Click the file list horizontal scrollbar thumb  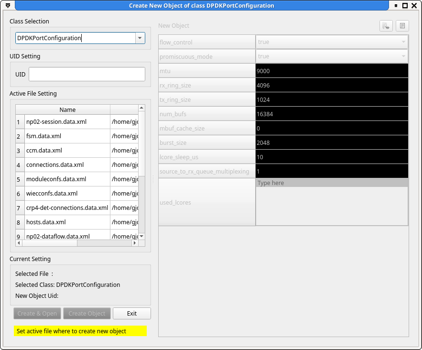50,243
